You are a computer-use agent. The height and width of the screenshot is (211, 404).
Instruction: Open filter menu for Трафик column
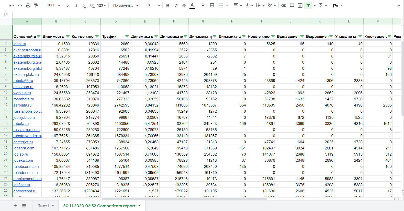(x=127, y=37)
